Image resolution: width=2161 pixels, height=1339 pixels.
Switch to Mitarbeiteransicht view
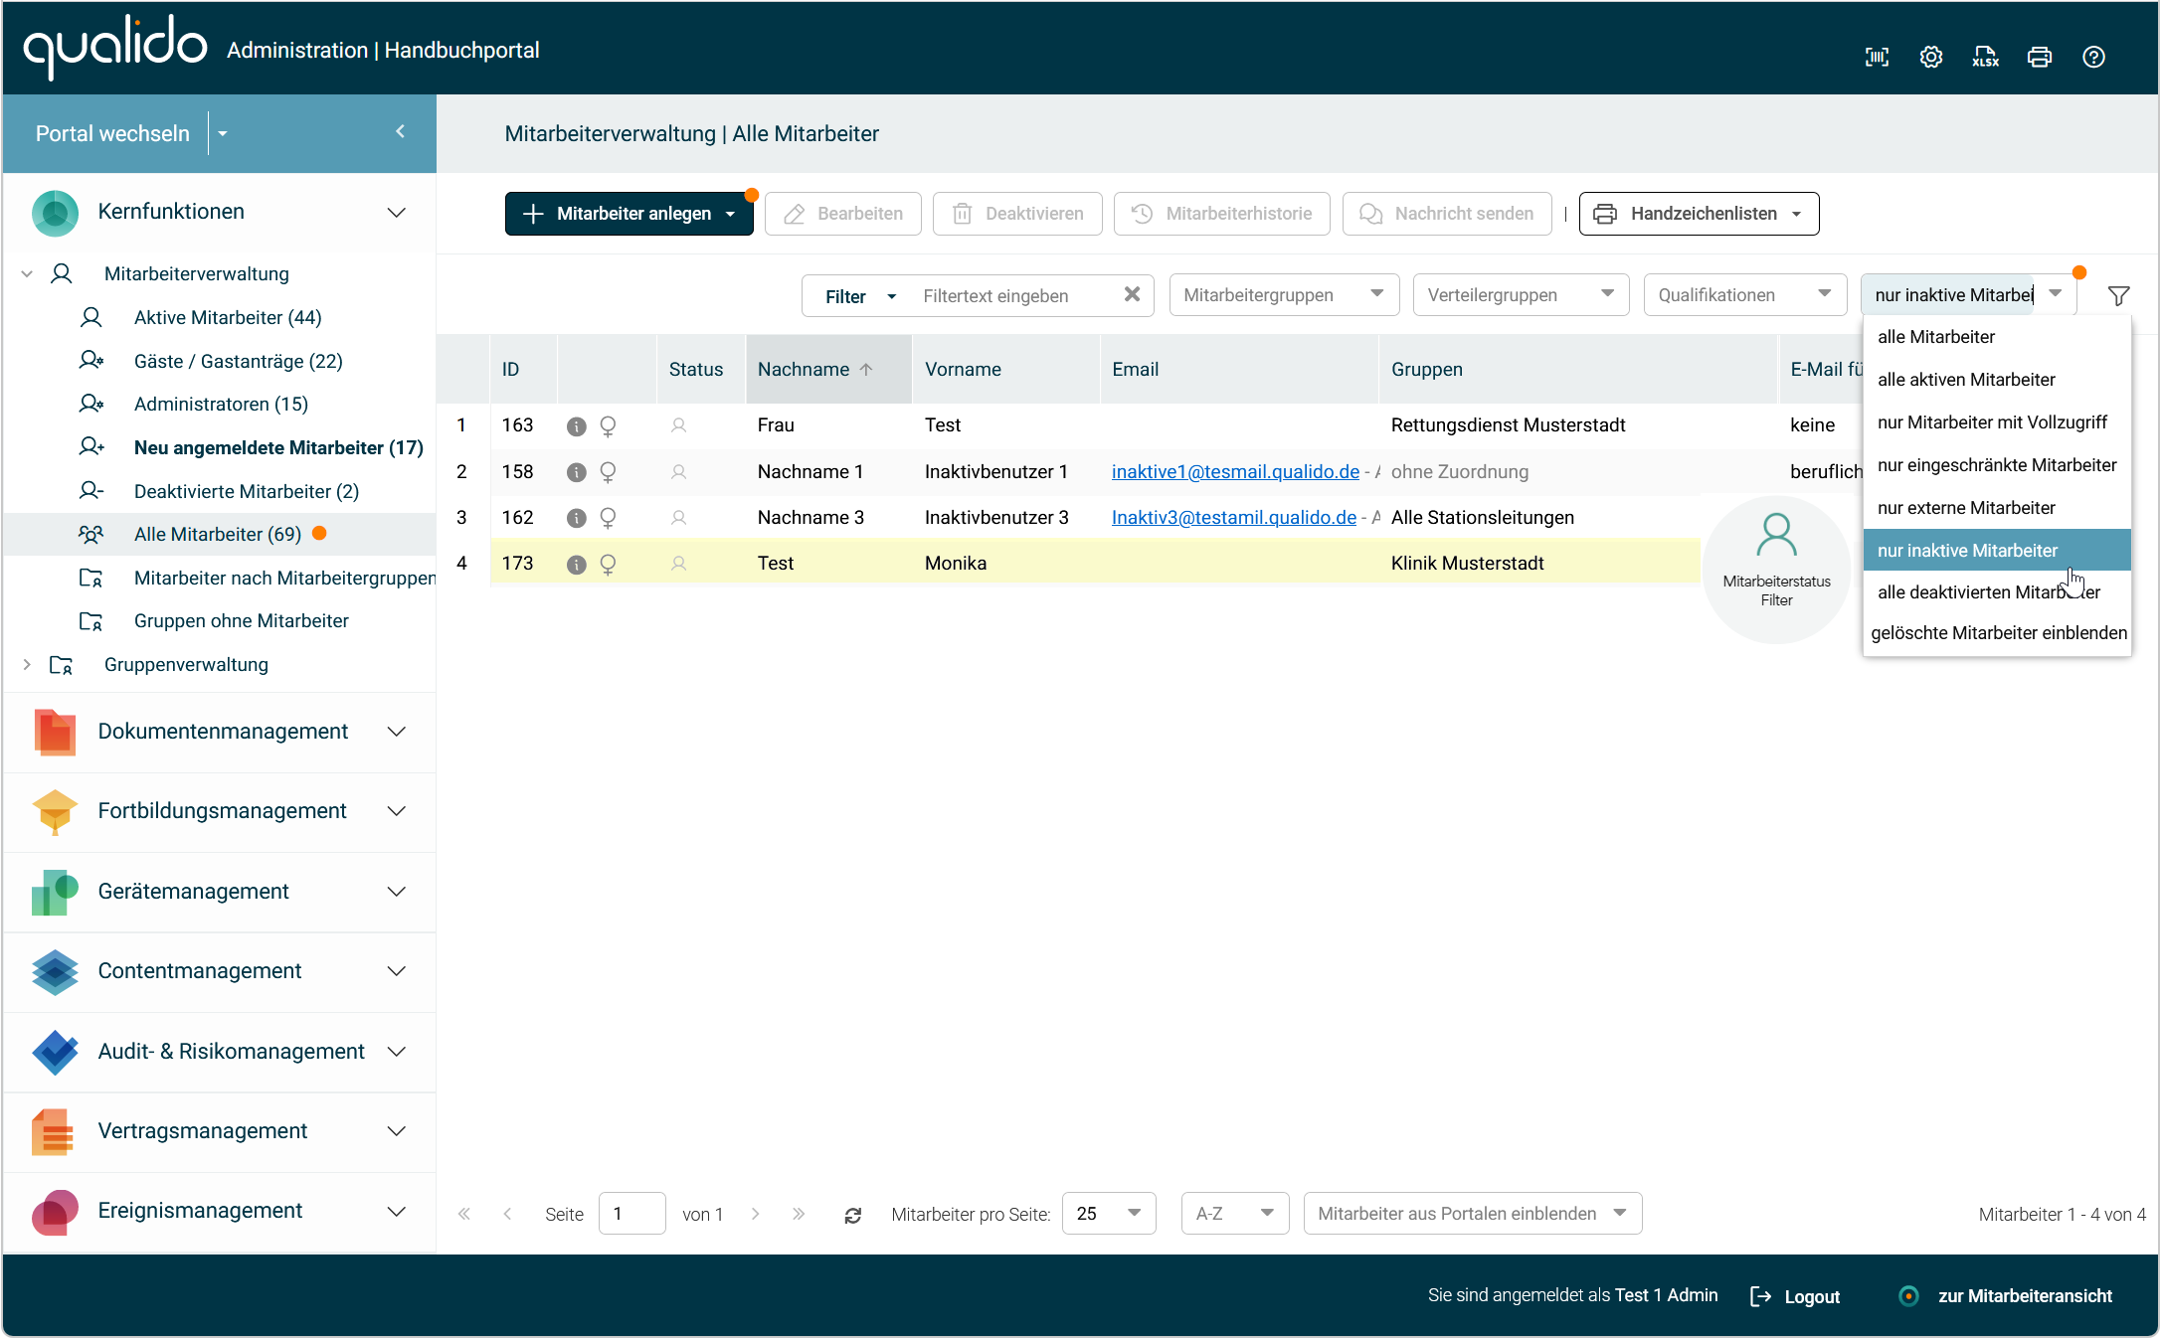pos(2024,1295)
